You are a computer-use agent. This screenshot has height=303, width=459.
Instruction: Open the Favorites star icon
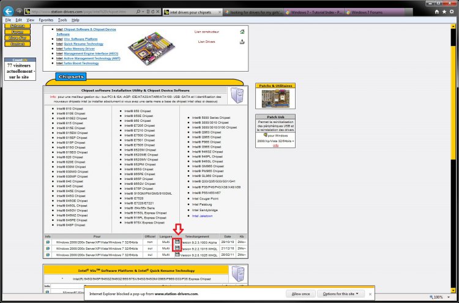pyautogui.click(x=444, y=12)
